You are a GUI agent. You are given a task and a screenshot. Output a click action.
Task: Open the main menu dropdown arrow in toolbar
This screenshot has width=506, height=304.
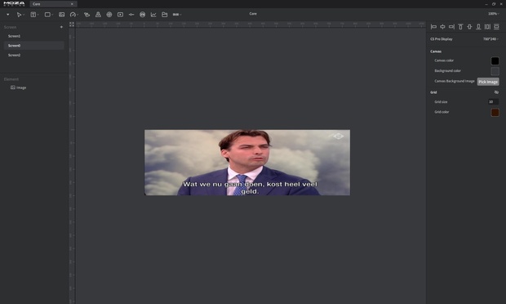(7, 15)
